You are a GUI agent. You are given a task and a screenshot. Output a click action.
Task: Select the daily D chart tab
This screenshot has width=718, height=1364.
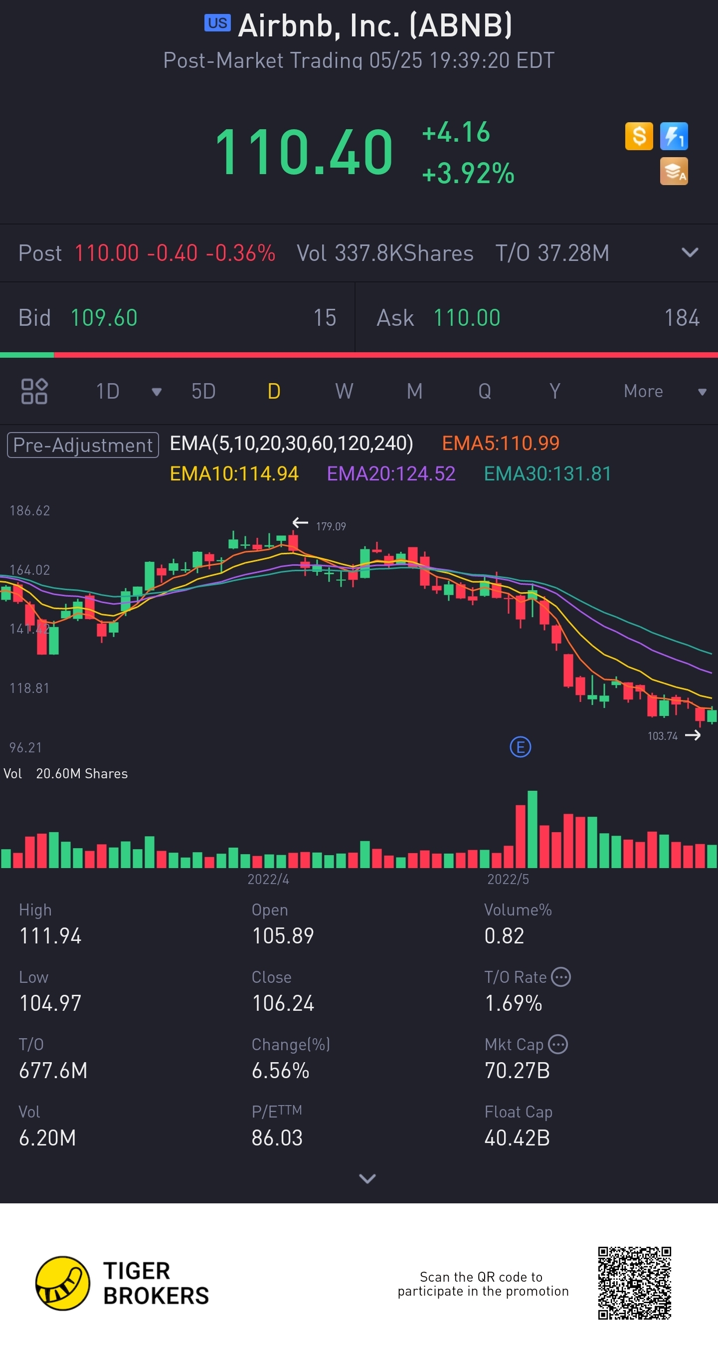(274, 391)
